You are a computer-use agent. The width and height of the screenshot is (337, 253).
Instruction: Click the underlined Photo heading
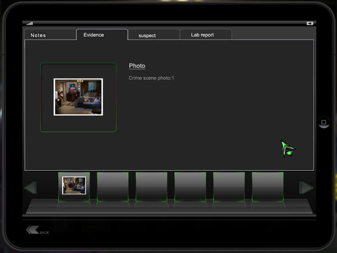pyautogui.click(x=137, y=66)
